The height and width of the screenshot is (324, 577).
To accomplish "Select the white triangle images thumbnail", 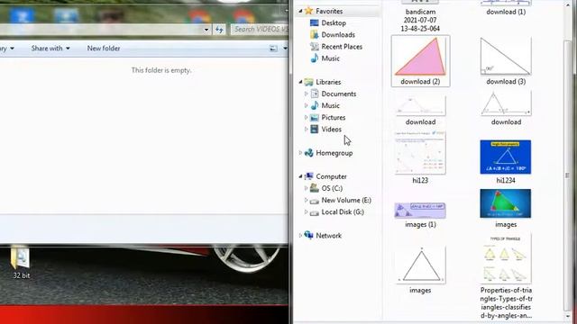I will click(420, 265).
